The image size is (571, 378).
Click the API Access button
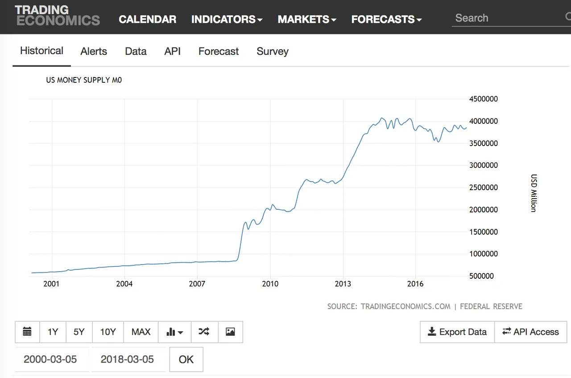pos(530,332)
